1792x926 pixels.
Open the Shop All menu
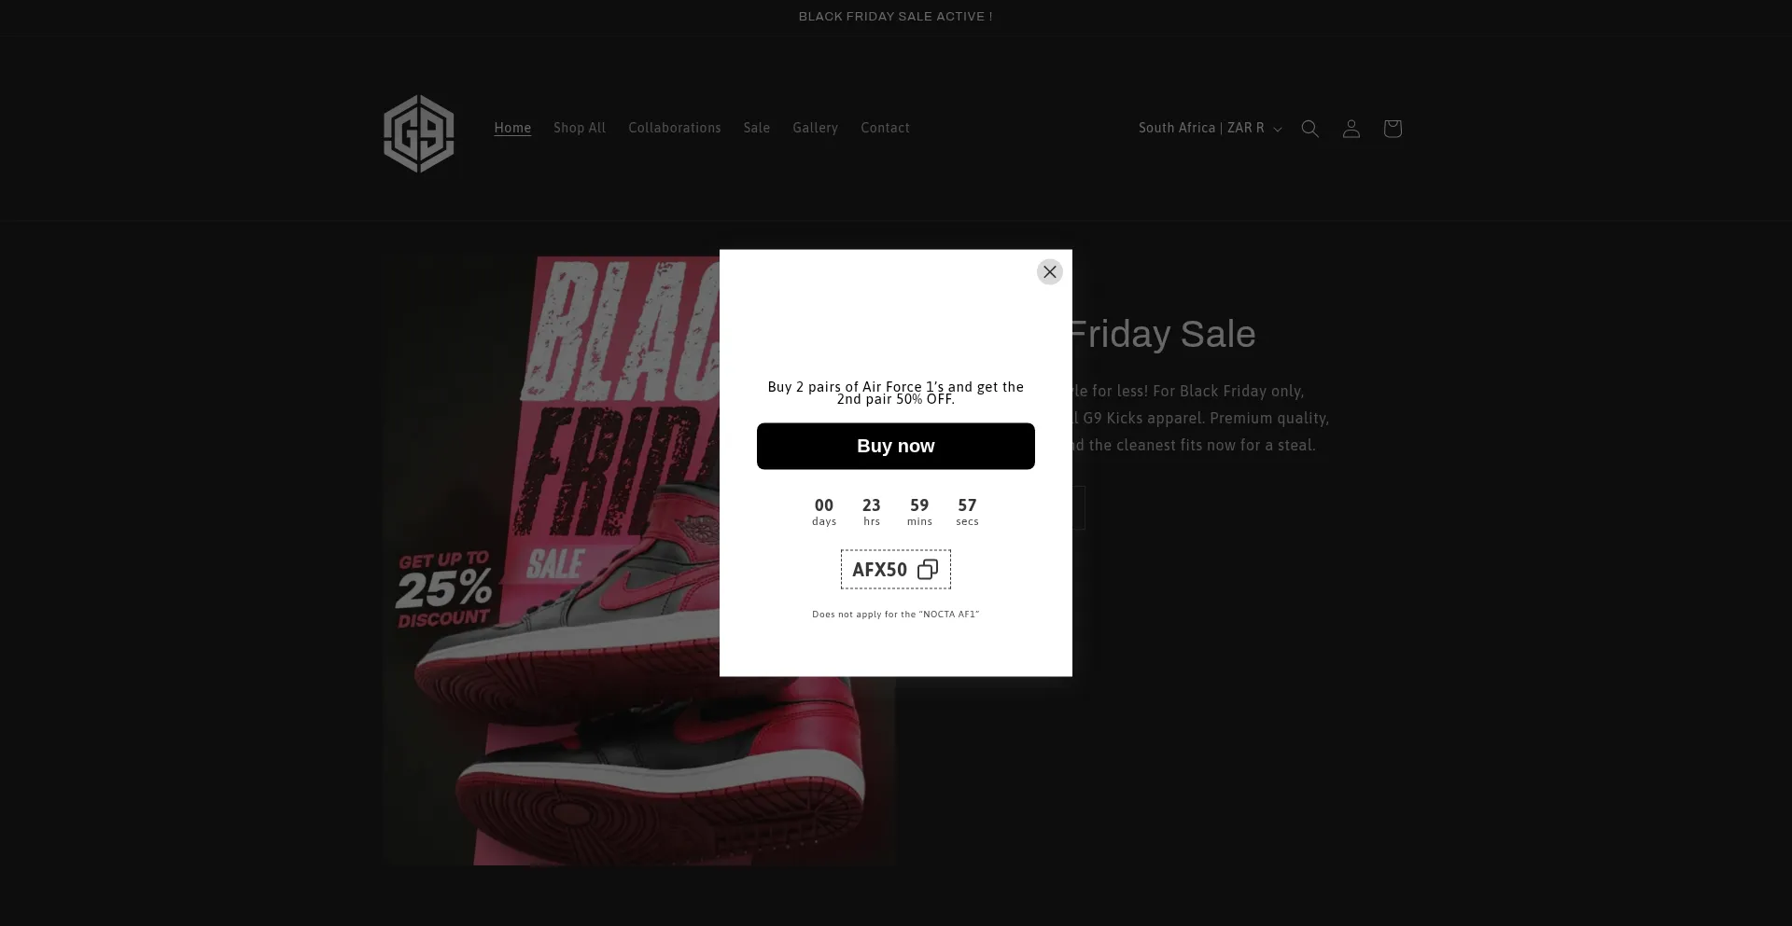click(579, 129)
